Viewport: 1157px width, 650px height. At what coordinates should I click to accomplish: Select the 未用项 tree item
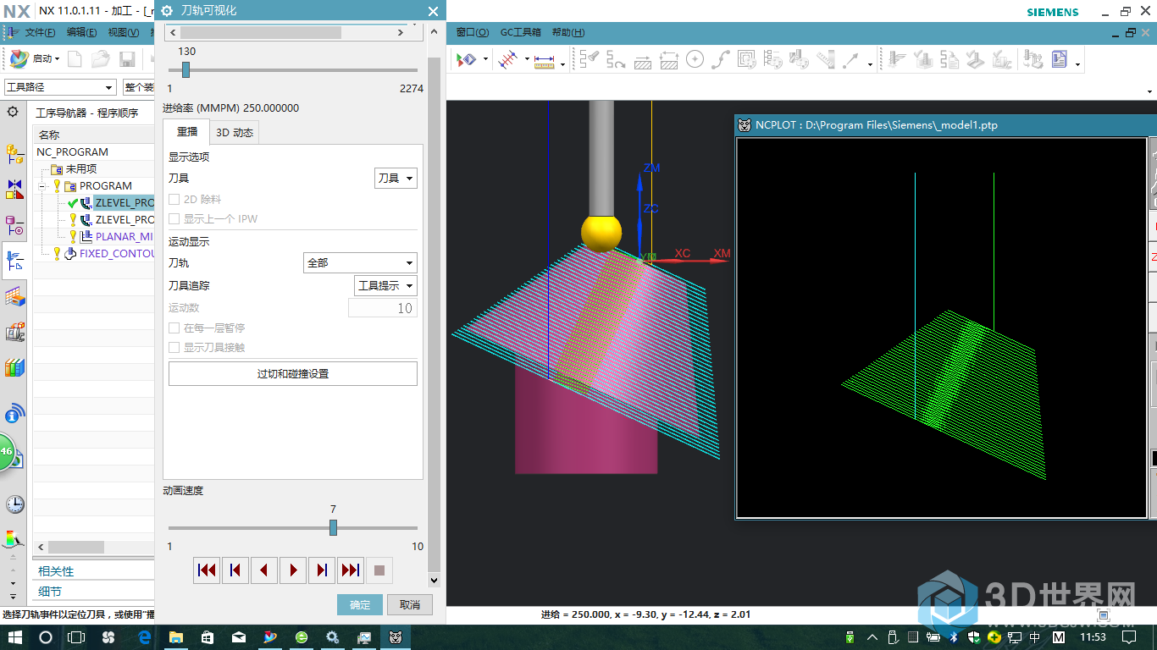pos(81,168)
